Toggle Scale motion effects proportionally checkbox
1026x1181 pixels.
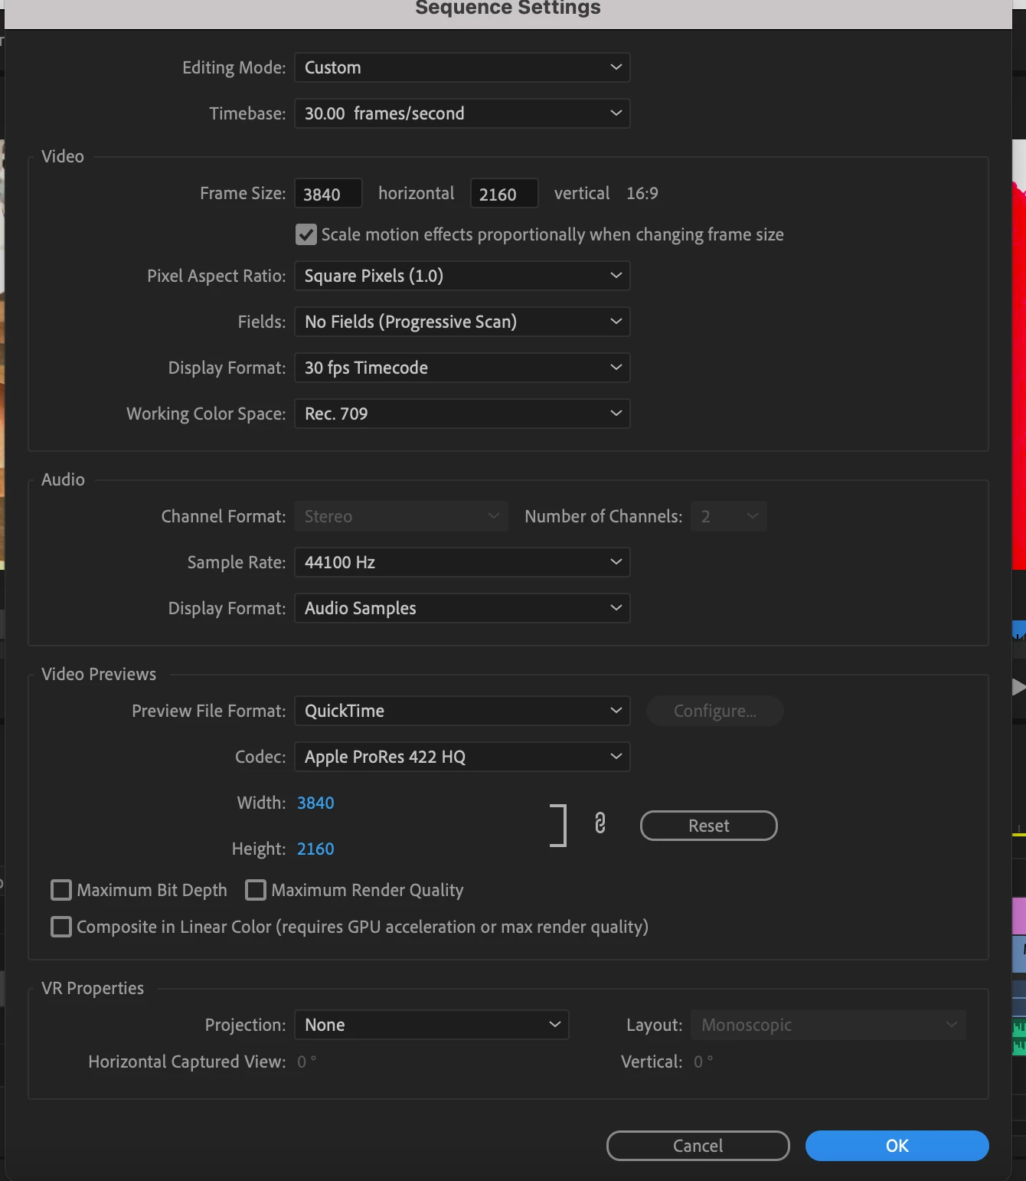[306, 234]
